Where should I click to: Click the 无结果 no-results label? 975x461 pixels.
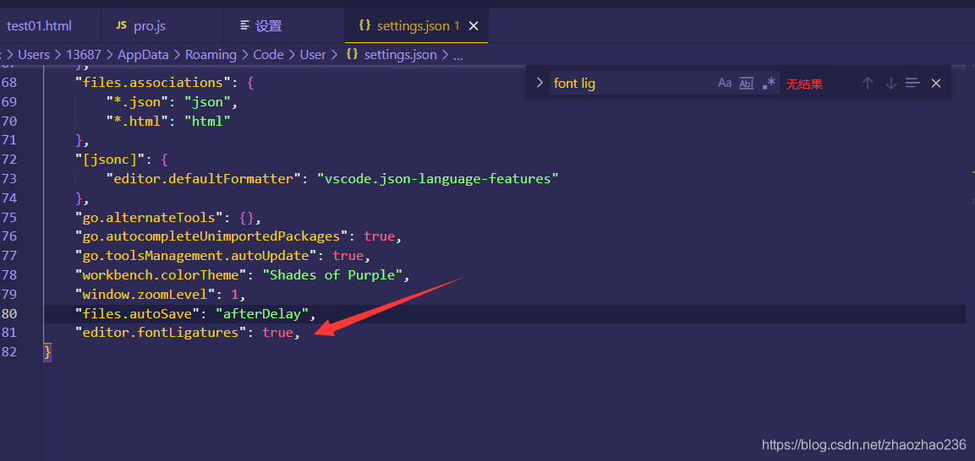click(x=804, y=84)
